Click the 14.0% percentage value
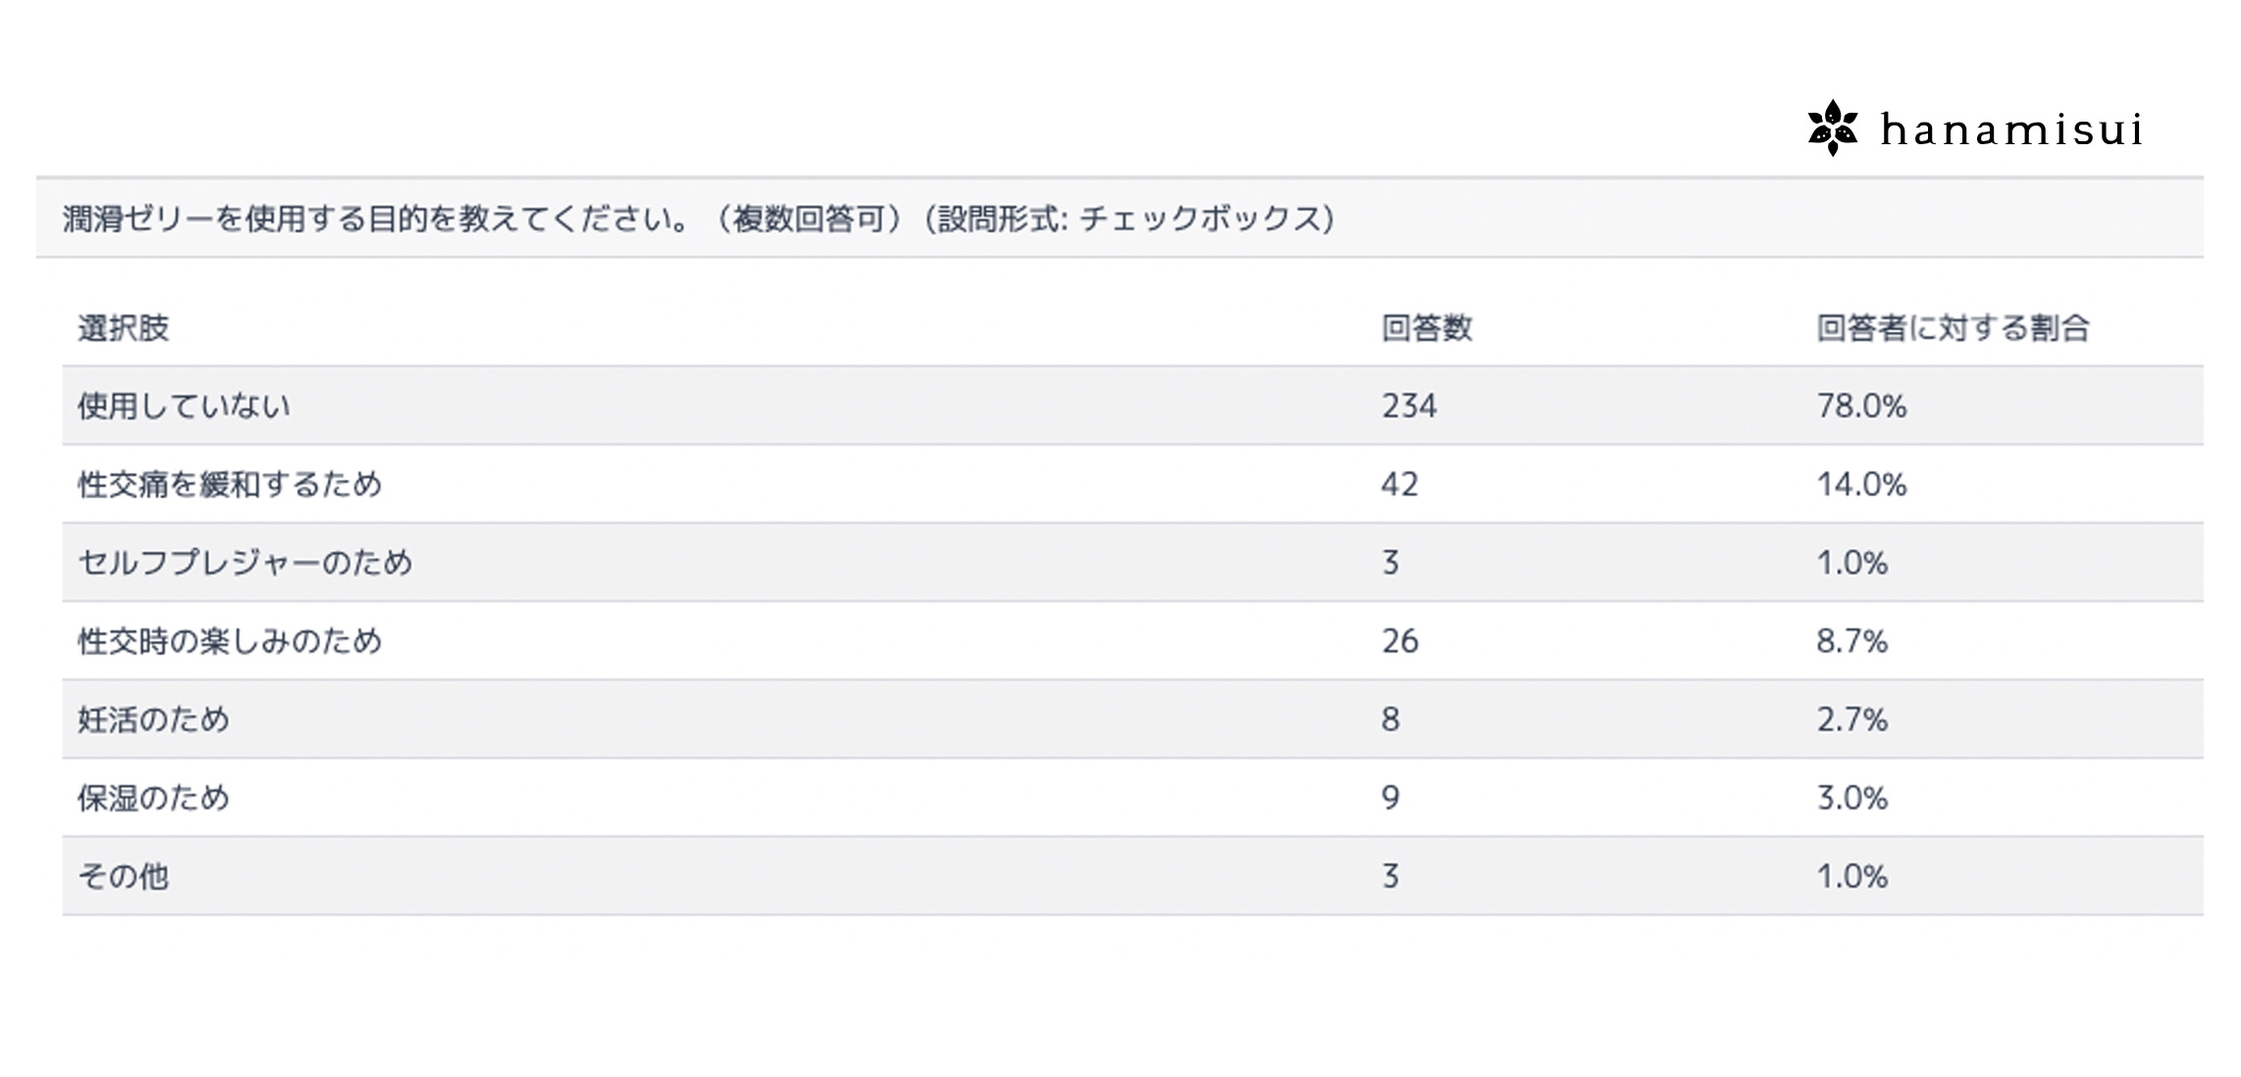2241x1077 pixels. (x=1861, y=485)
